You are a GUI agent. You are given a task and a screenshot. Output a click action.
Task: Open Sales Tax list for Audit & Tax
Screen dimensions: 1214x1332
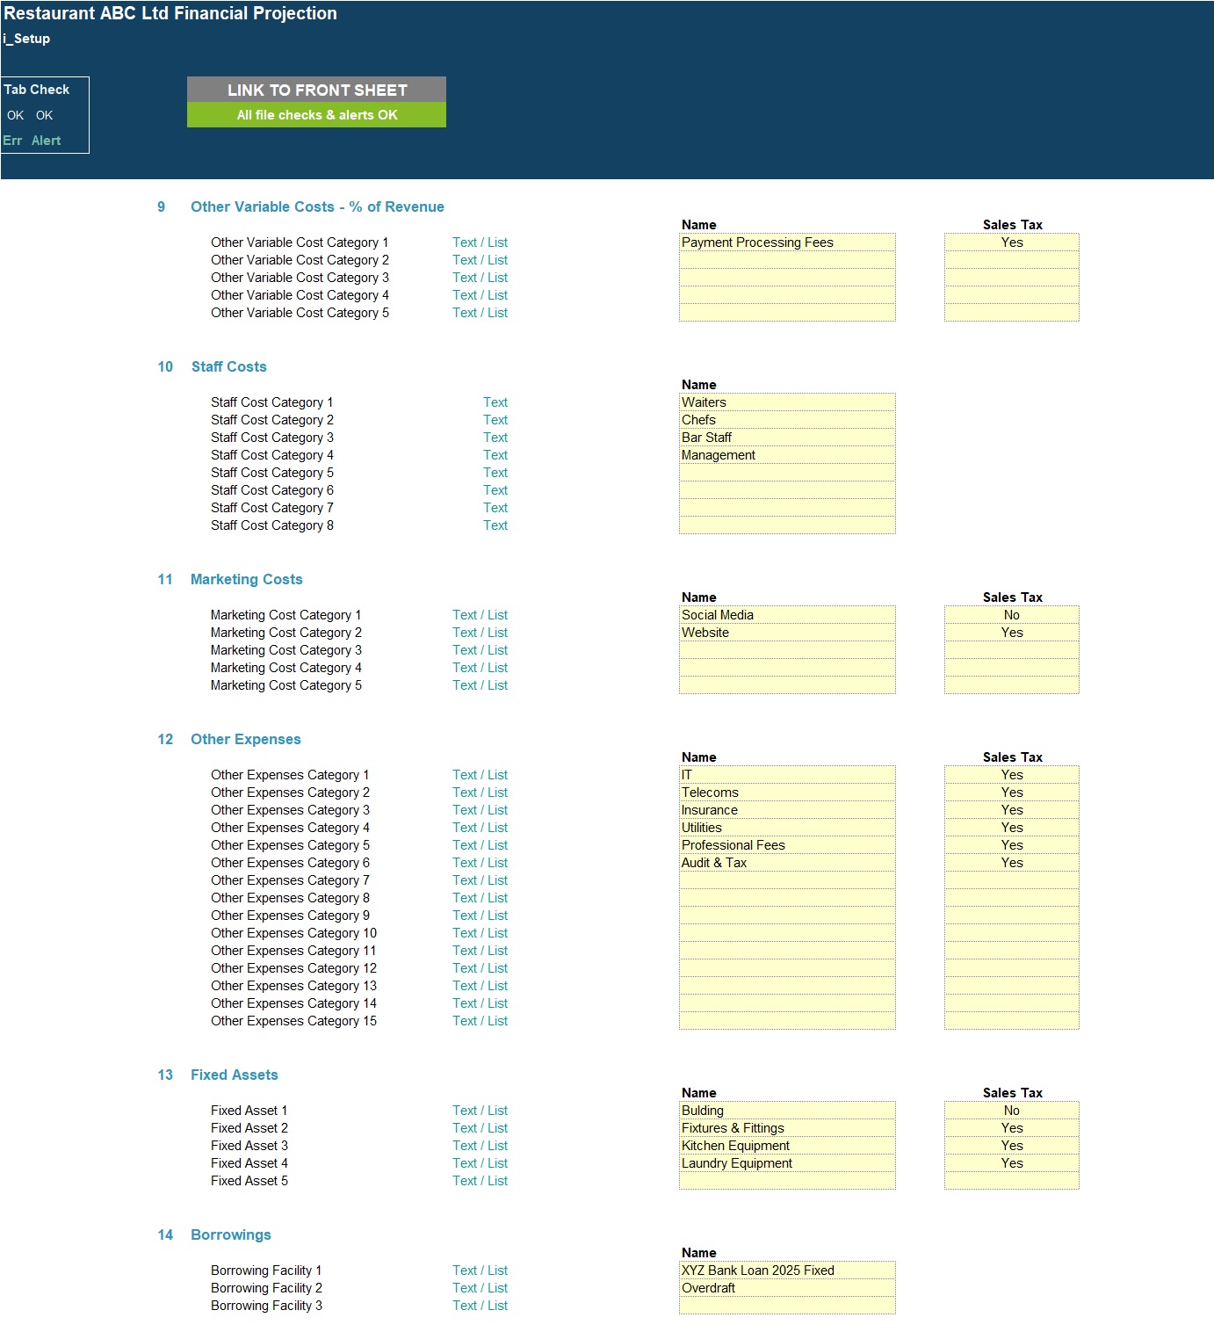[1012, 863]
